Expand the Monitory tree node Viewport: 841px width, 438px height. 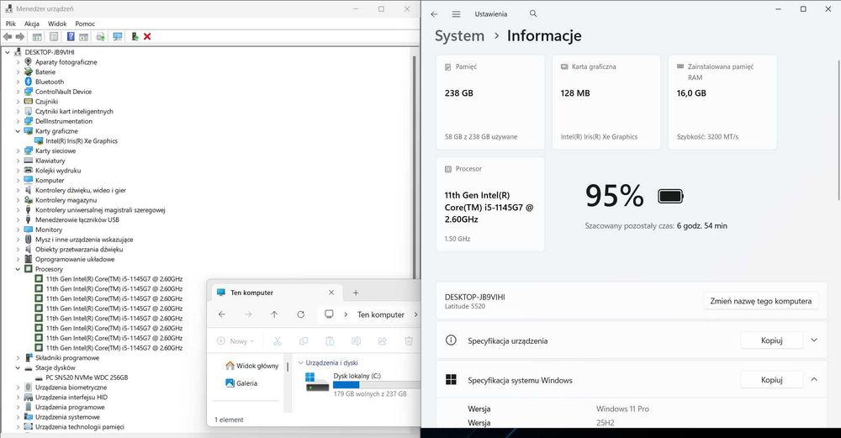pos(18,230)
